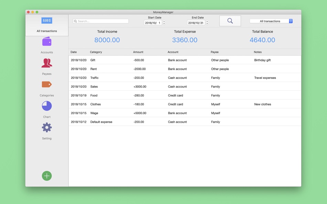Click the All transactions sidebar label
This screenshot has width=327, height=204.
pos(47,31)
